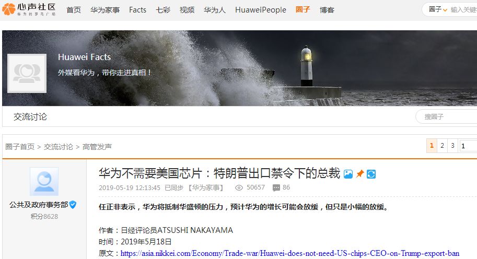Click the eye views icon

pos(239,188)
